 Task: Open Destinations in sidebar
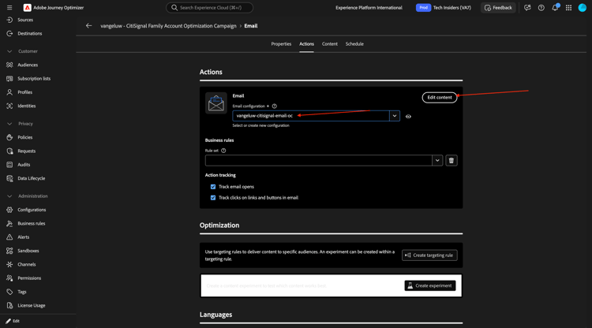pos(29,34)
